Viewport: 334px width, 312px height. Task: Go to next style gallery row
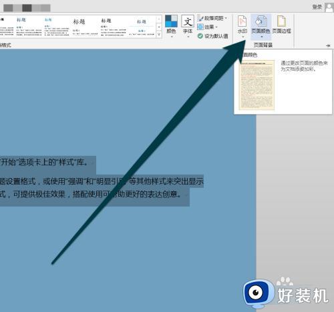[159, 27]
